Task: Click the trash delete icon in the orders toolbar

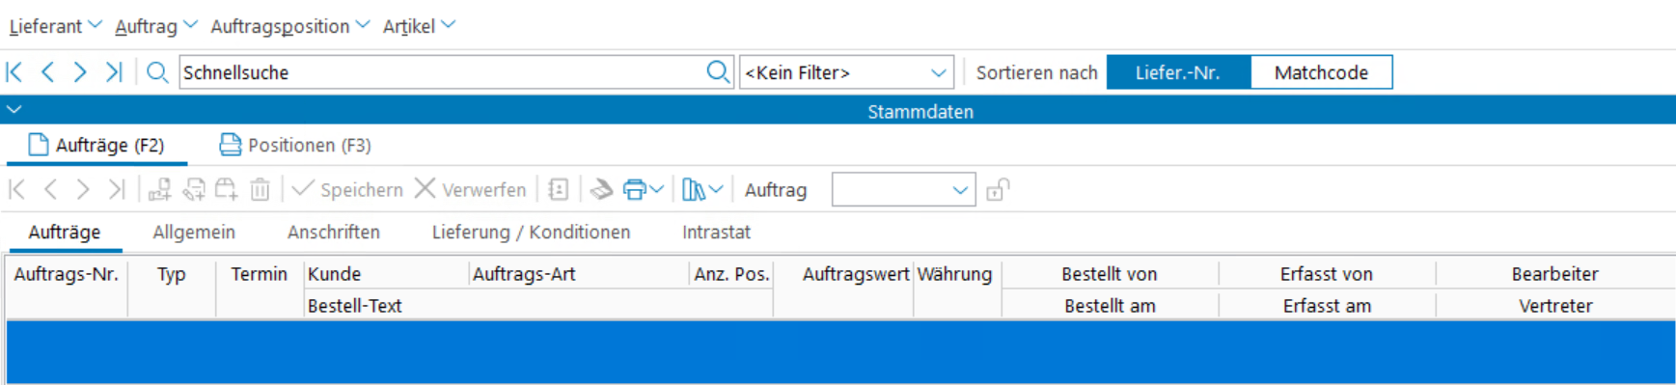Action: pos(261,189)
